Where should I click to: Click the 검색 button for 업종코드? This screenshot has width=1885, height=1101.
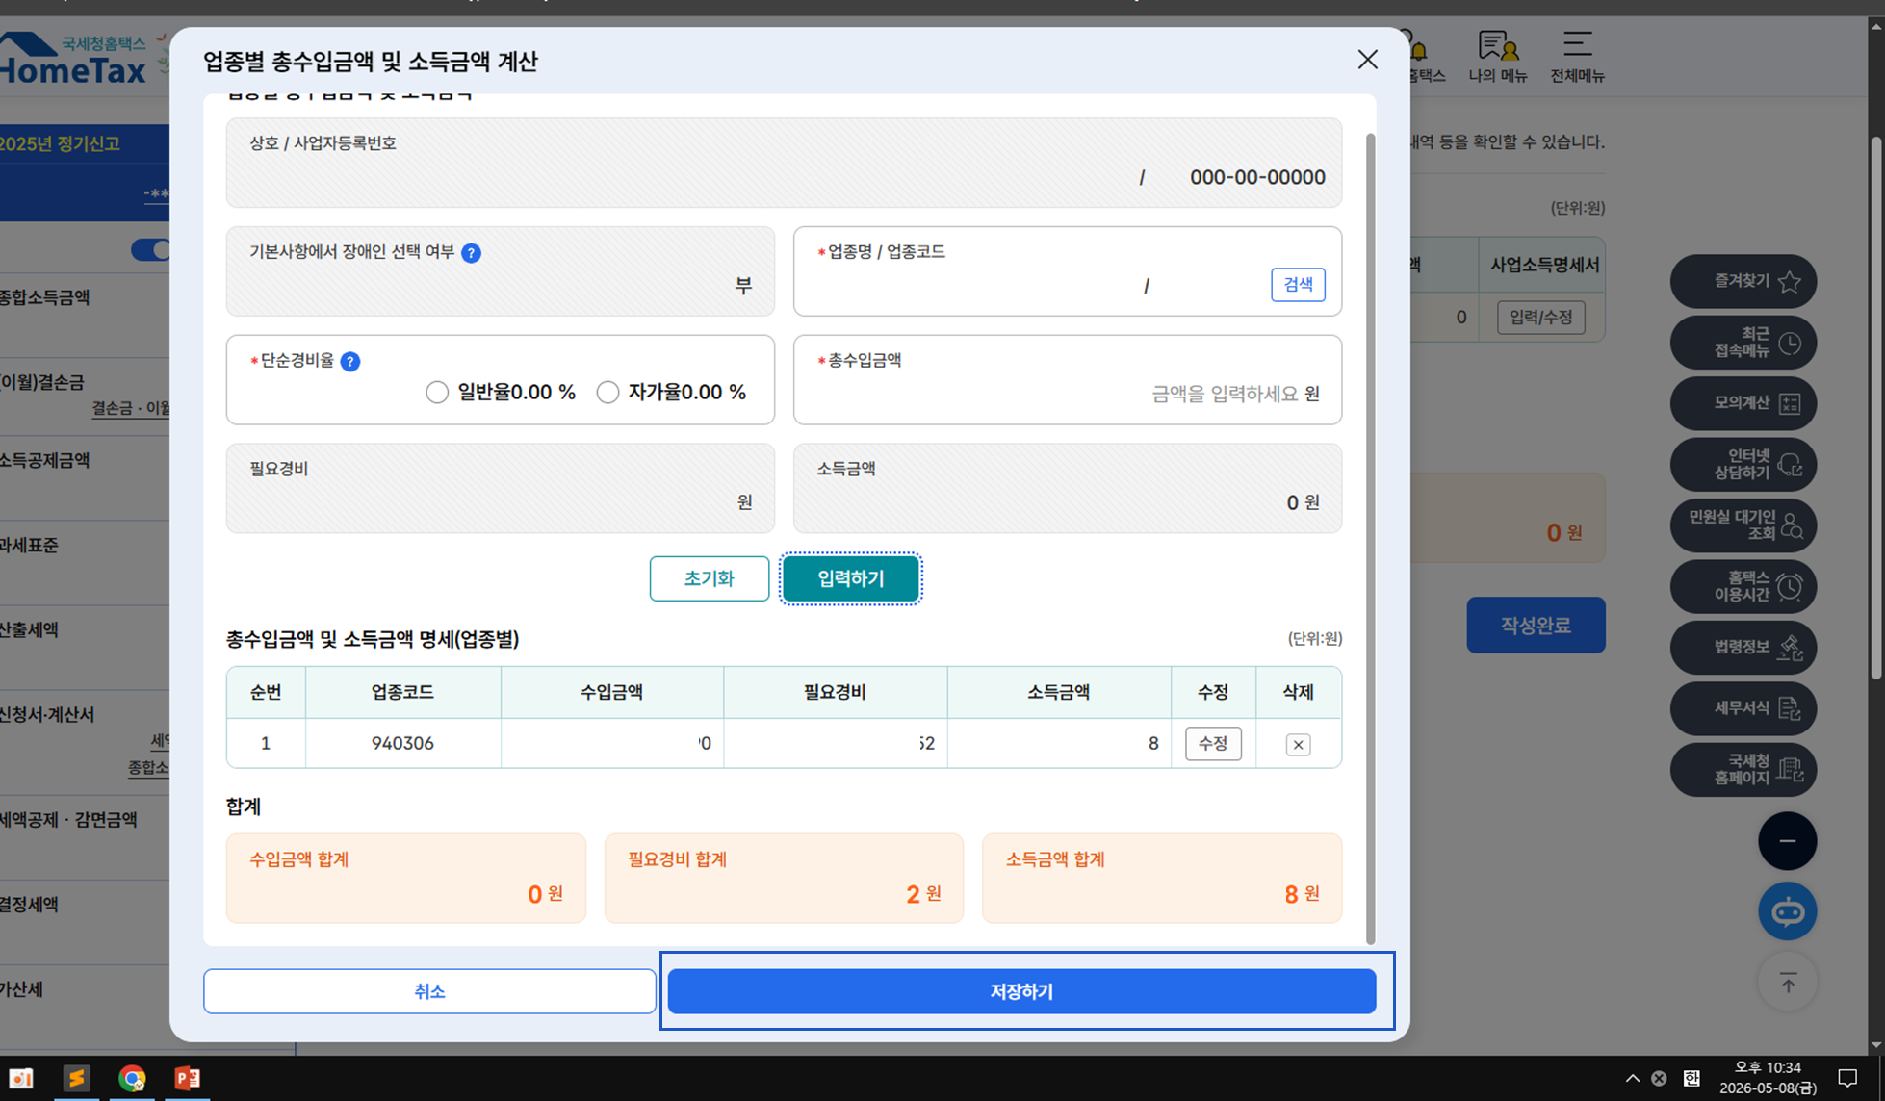1298,285
